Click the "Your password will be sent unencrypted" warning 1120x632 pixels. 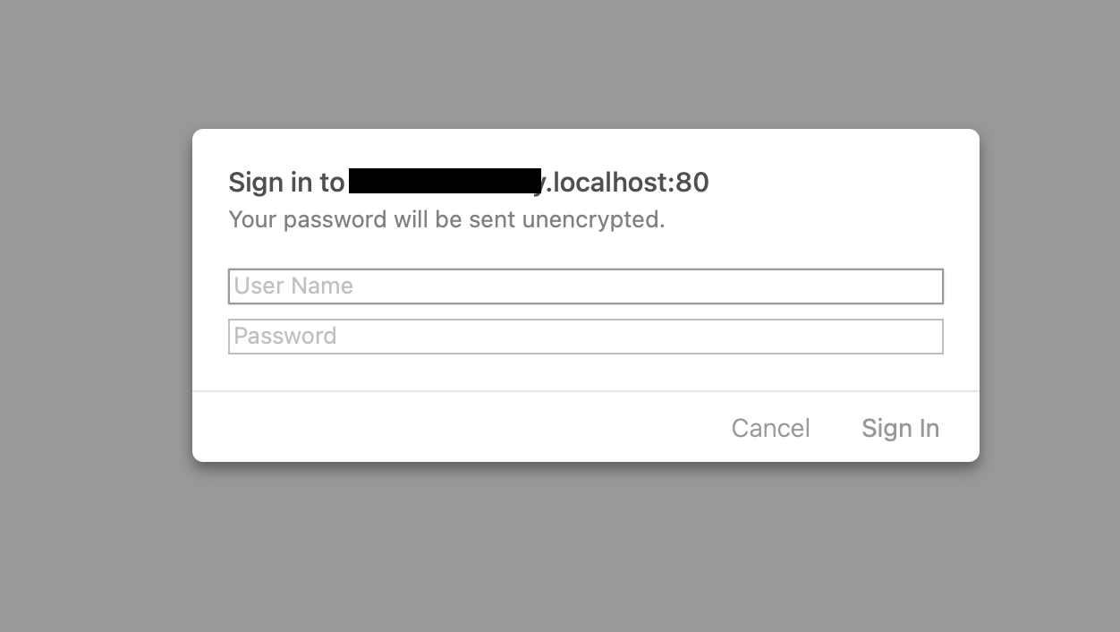tap(446, 219)
